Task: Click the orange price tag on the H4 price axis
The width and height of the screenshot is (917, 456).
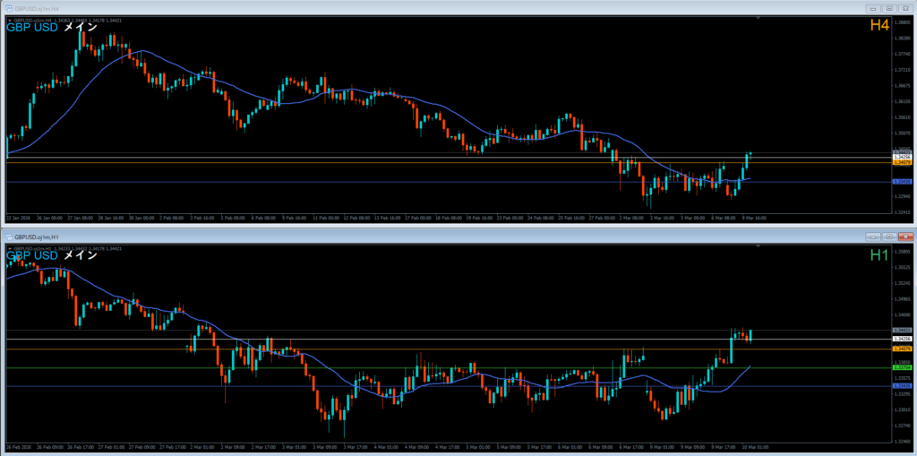Action: click(903, 163)
